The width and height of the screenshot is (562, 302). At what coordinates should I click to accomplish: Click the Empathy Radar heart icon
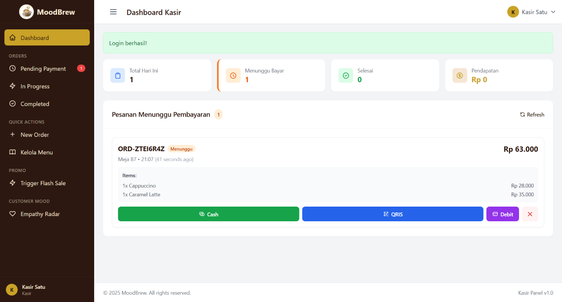[x=12, y=214]
